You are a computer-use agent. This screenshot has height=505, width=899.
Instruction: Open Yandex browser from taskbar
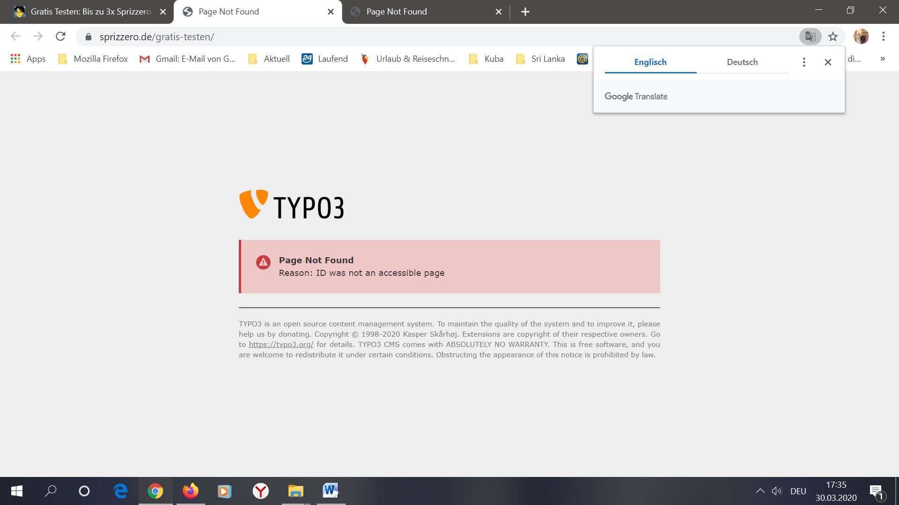260,491
